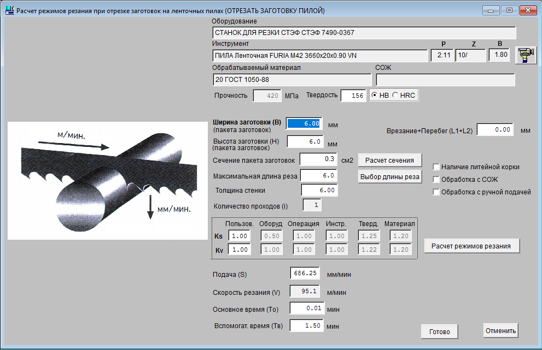This screenshot has width=542, height=350.
Task: Click the band saw cutting illustration
Action: pos(107,180)
